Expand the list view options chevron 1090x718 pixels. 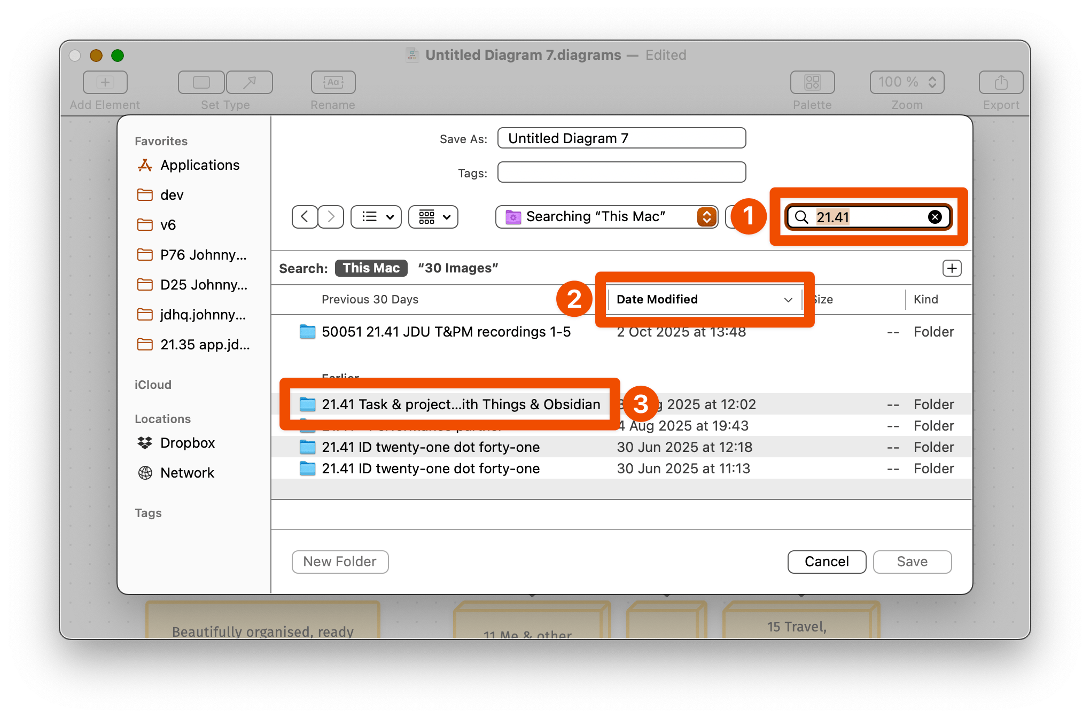(389, 217)
